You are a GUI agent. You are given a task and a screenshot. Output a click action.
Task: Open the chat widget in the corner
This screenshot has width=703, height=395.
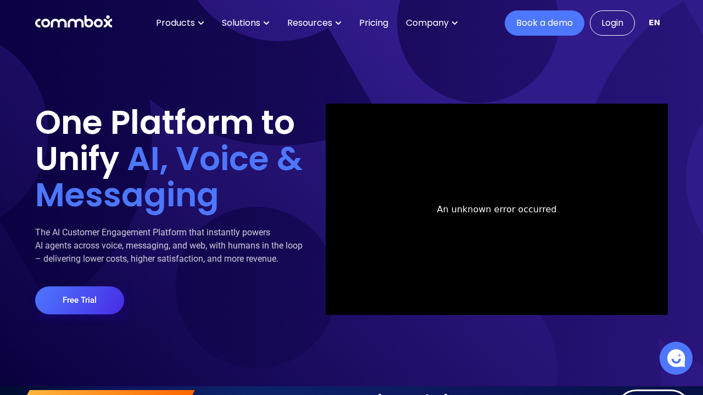point(676,358)
